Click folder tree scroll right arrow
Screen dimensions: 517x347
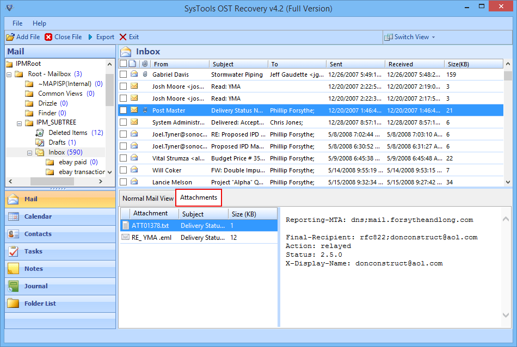[101, 181]
